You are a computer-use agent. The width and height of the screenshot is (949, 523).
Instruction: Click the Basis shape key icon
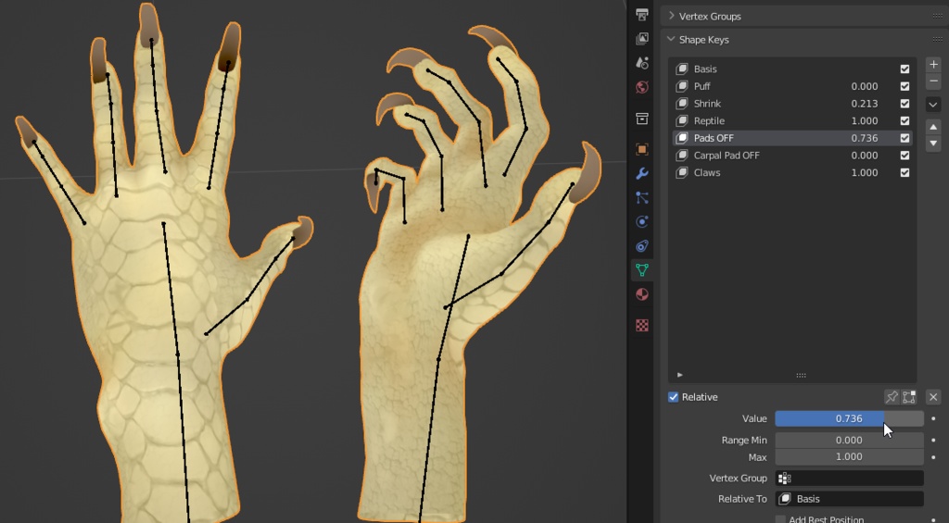pyautogui.click(x=682, y=68)
